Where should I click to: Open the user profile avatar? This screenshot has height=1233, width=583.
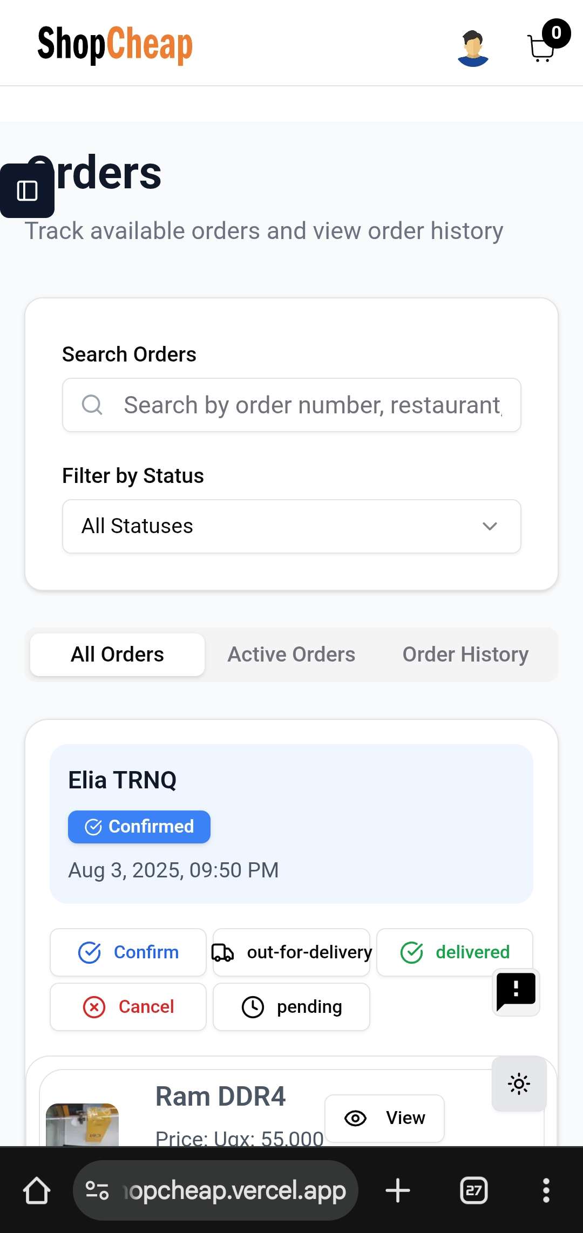[473, 48]
